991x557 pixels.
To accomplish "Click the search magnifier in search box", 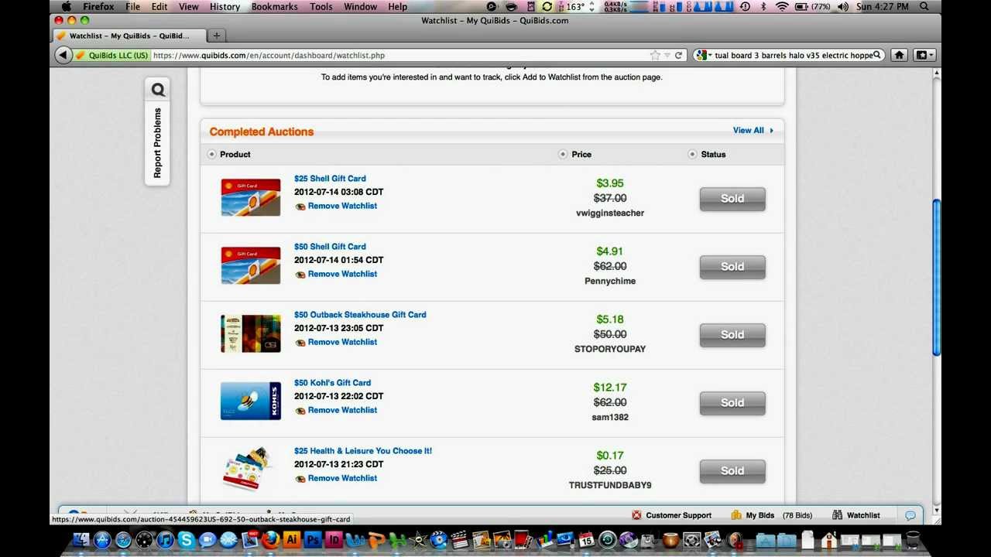I will coord(877,55).
